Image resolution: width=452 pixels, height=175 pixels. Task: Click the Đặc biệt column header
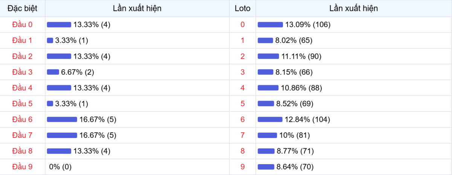(23, 8)
